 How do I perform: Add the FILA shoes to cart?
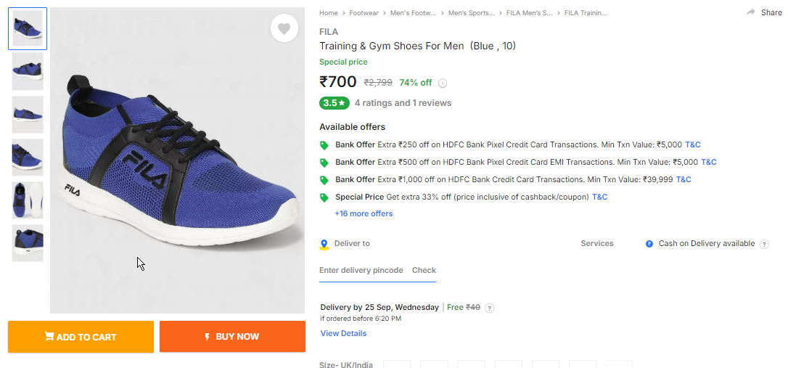pyautogui.click(x=81, y=337)
